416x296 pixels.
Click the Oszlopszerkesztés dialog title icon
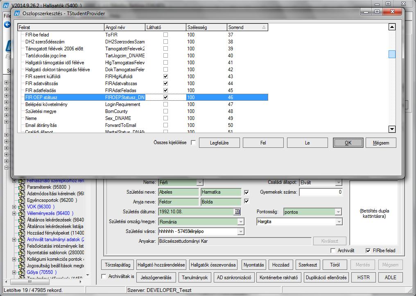click(17, 13)
